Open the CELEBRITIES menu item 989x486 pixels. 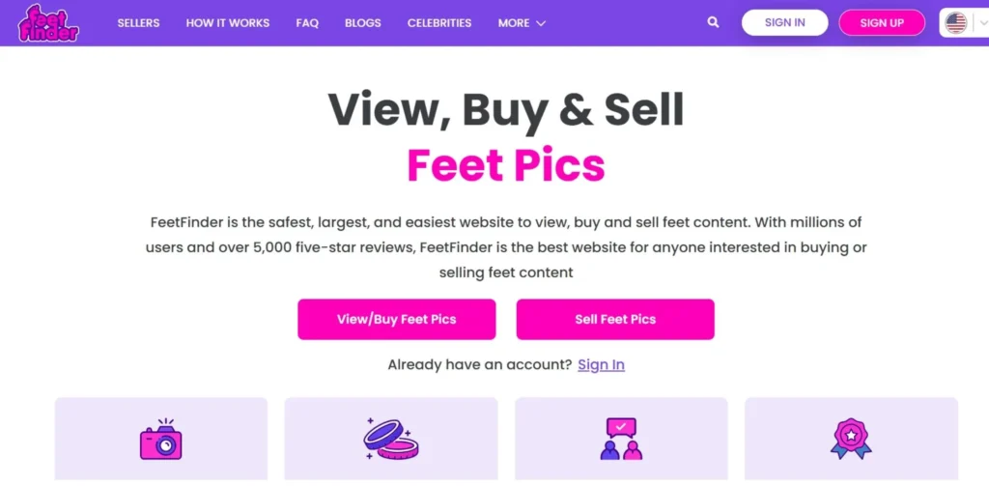coord(439,23)
